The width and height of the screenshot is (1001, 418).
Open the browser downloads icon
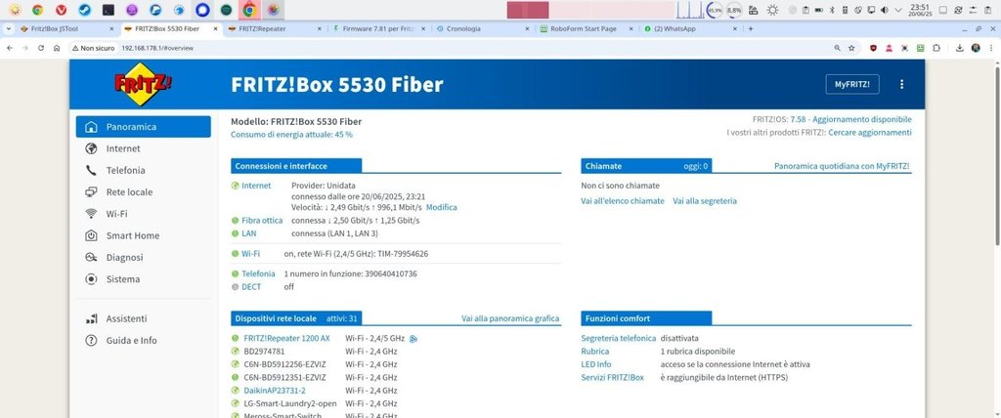tap(960, 48)
